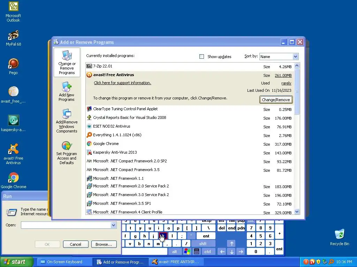Click red exclamation security alert tray icon
Screen dimensions: 357x267
click(306, 262)
